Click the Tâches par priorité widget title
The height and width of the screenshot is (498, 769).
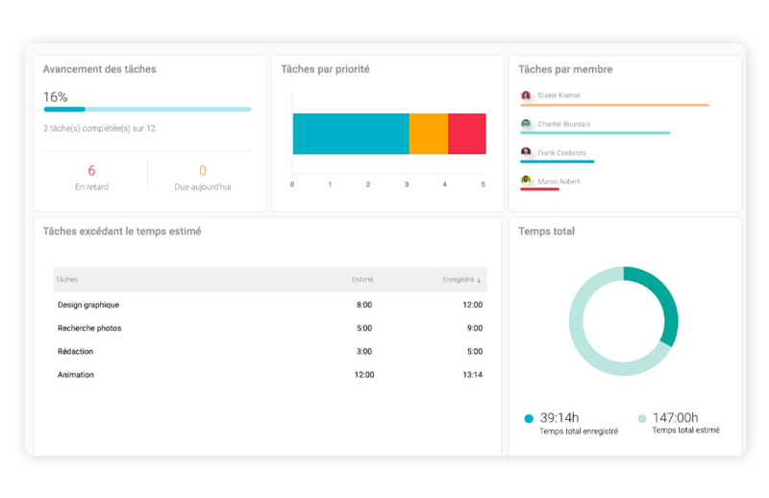pos(325,69)
